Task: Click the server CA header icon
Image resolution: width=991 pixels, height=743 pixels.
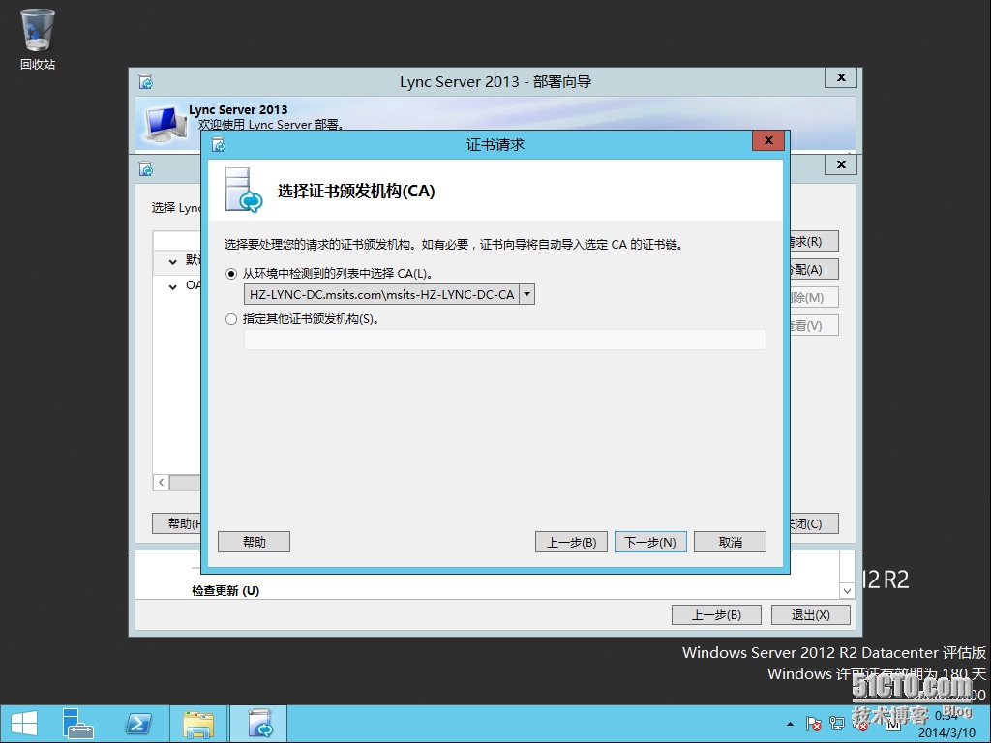Action: [x=243, y=191]
